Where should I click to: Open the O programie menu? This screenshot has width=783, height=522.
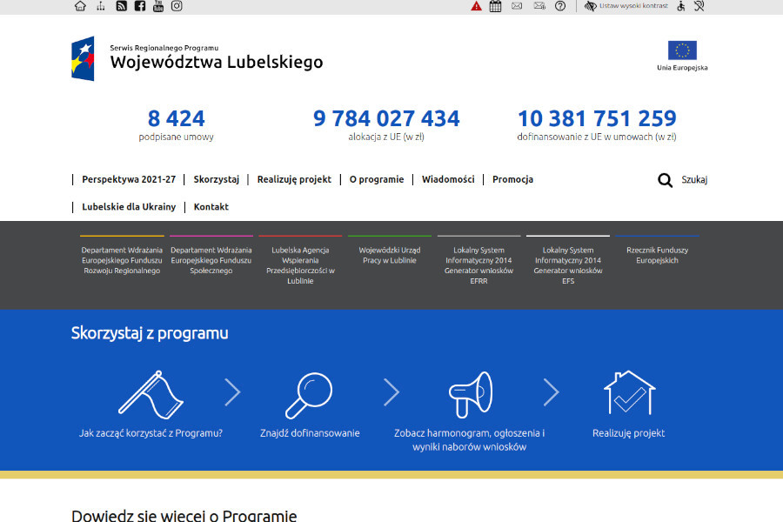[377, 179]
